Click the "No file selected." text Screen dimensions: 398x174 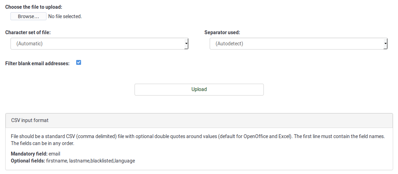pos(65,16)
